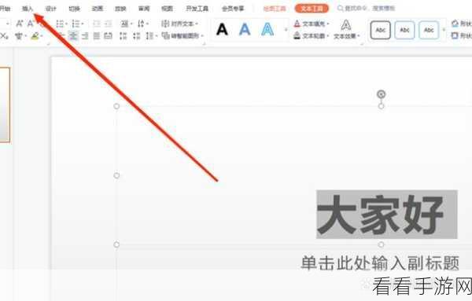Toggle justify text alignment
This screenshot has height=301, width=472.
point(97,36)
